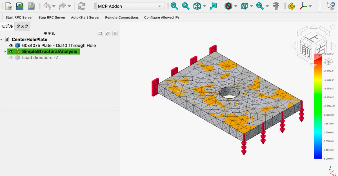Rotate view left with navigation cube arrow
This screenshot has width=338, height=176.
pyautogui.click(x=294, y=46)
